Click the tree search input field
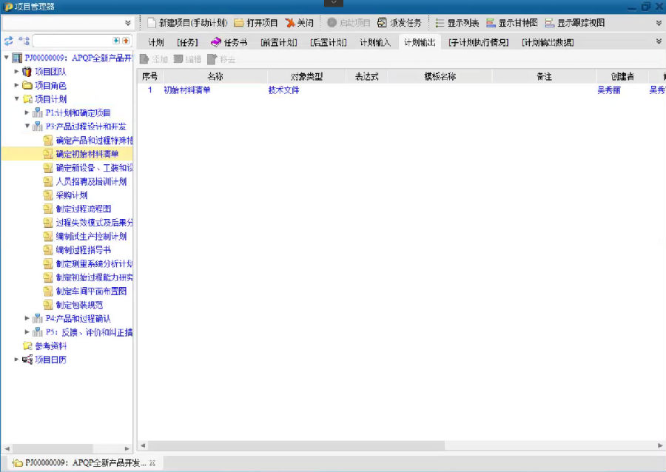This screenshot has height=472, width=666. (x=72, y=41)
